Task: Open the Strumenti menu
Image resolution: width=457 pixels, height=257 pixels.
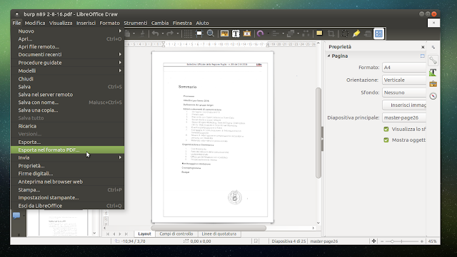Action: coord(136,23)
